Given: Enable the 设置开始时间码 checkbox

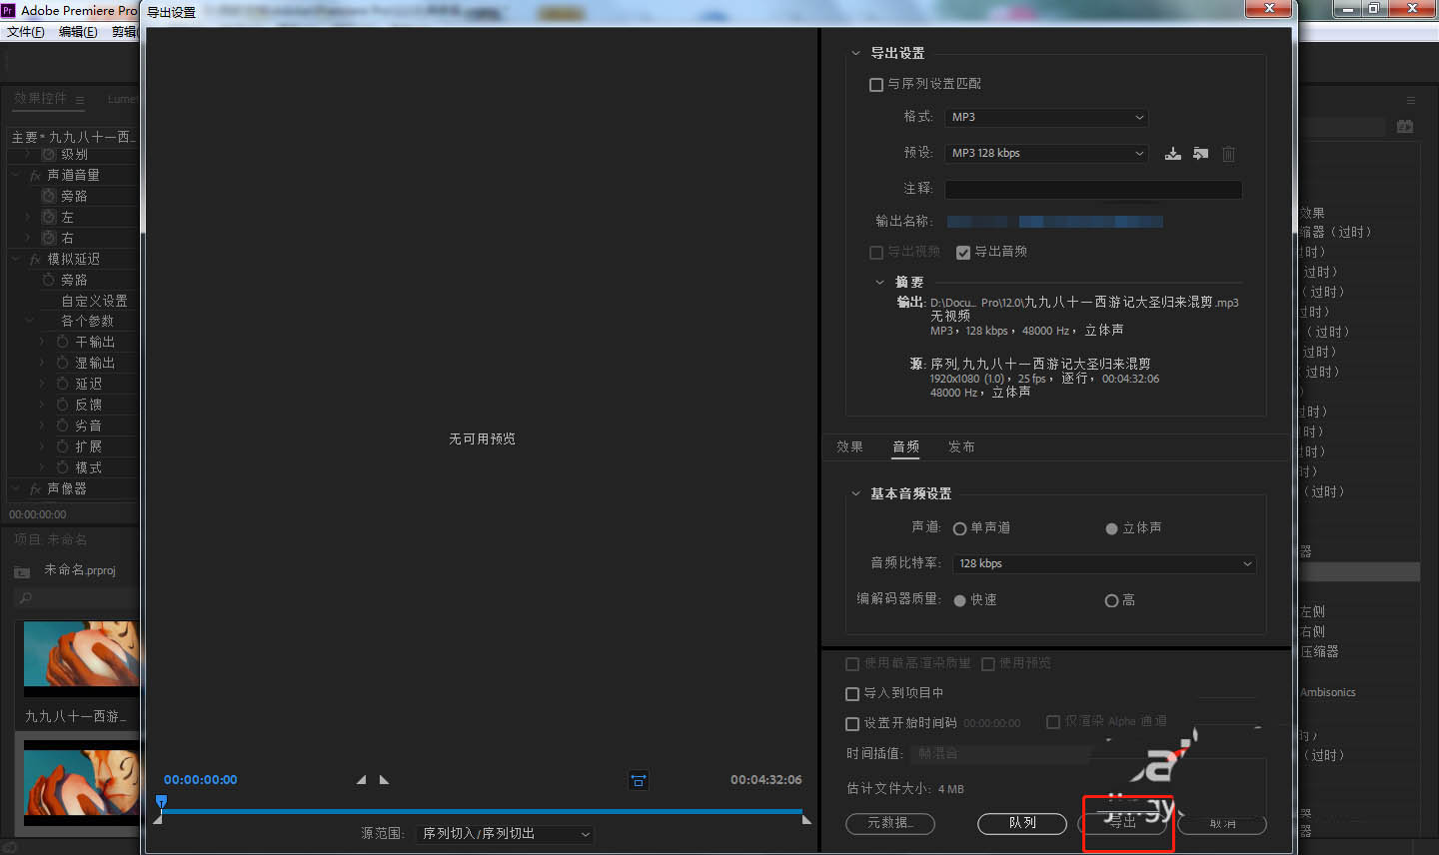Looking at the screenshot, I should tap(852, 723).
